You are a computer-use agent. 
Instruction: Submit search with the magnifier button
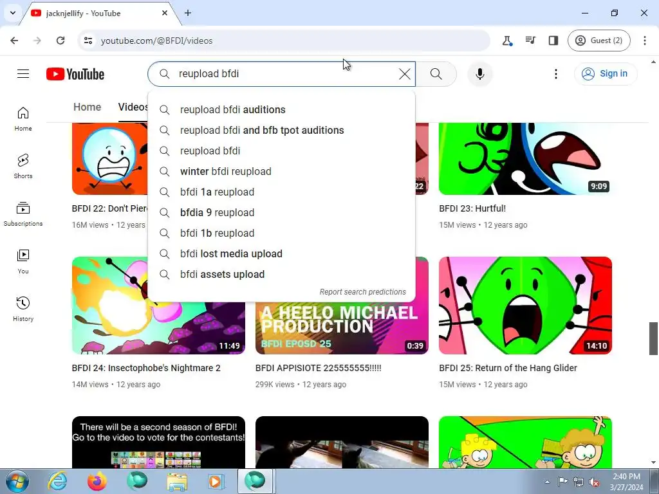tap(436, 74)
